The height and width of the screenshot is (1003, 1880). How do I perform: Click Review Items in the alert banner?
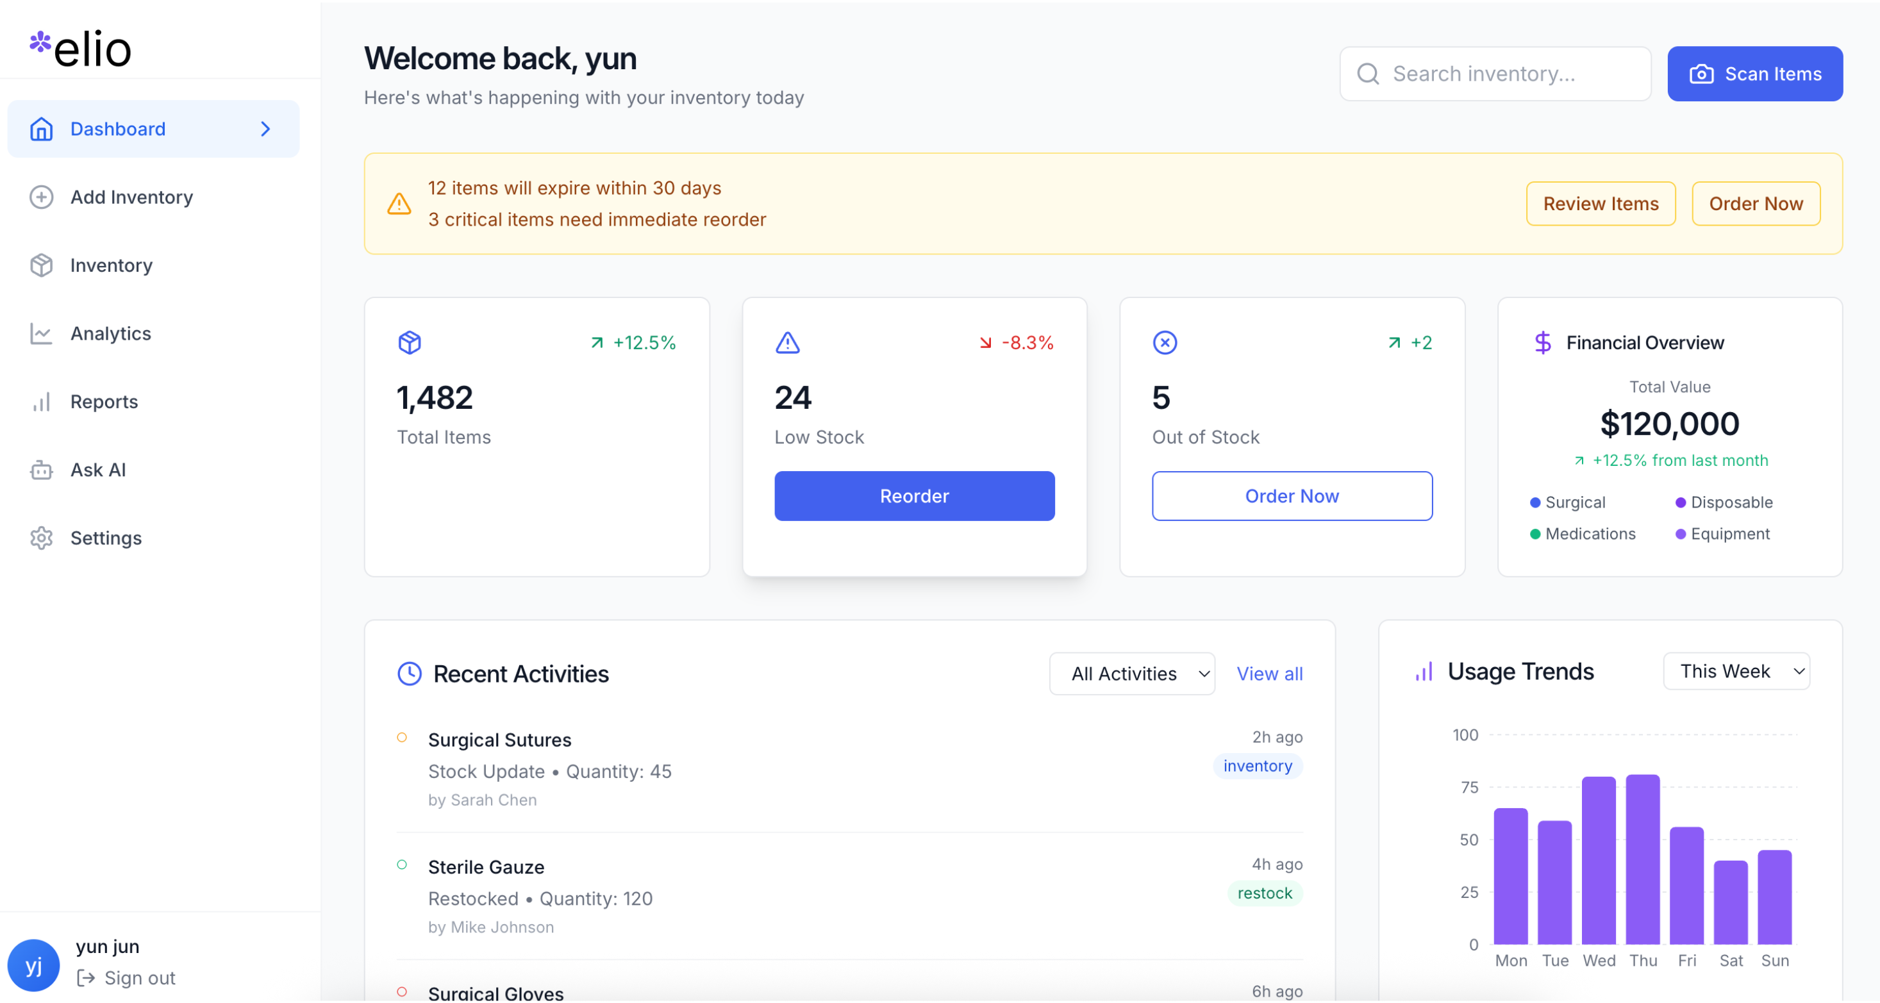(x=1601, y=204)
